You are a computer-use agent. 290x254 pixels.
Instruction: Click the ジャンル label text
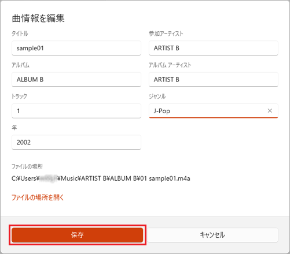pyautogui.click(x=157, y=96)
